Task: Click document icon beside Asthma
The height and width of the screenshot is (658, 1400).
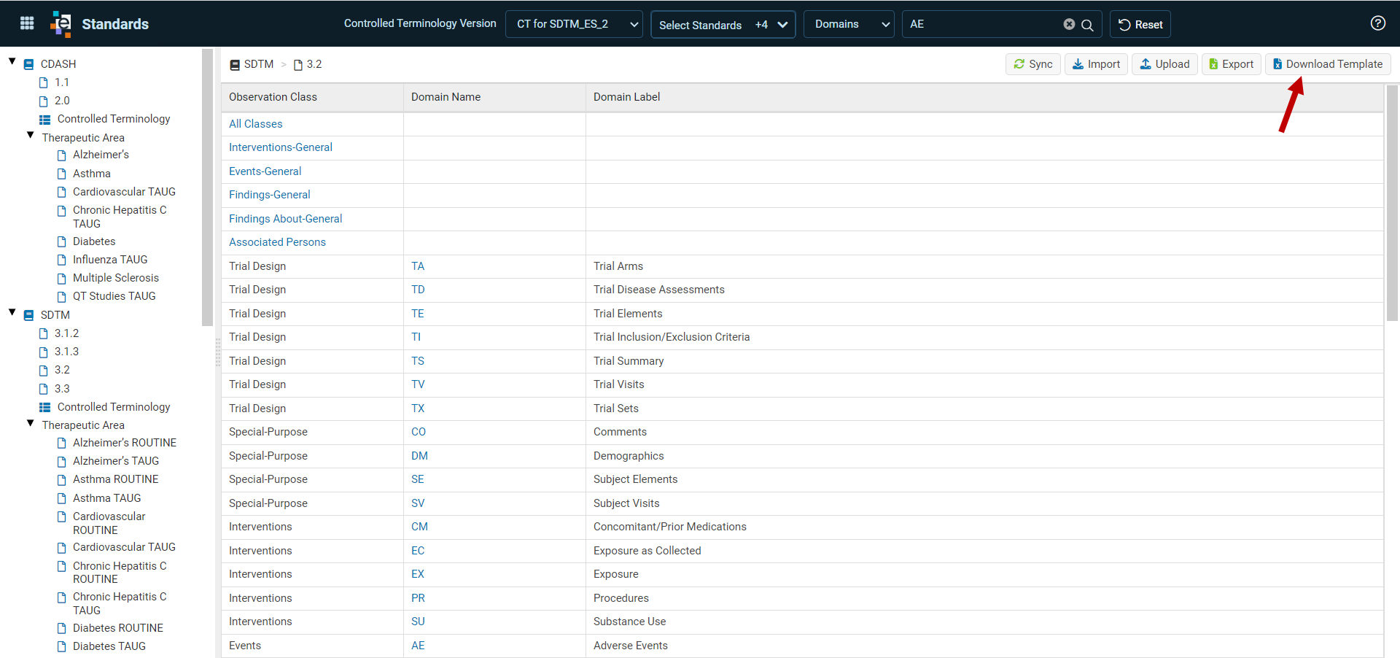Action: point(61,174)
